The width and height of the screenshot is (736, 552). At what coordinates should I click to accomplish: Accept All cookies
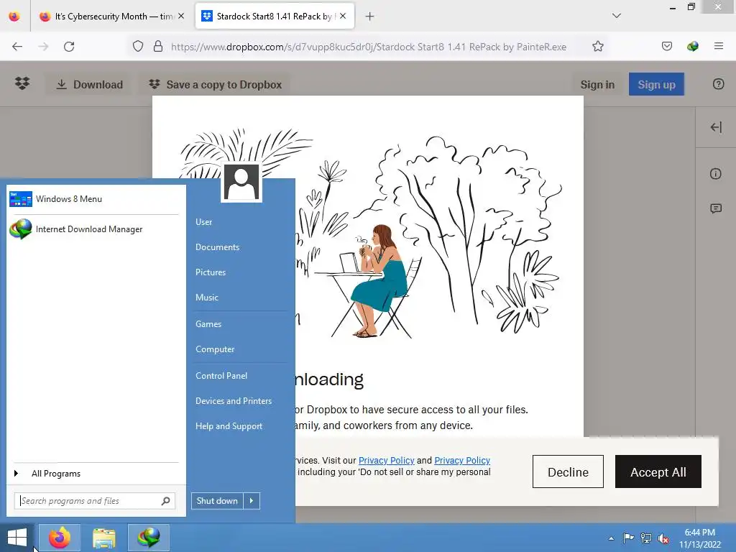click(x=658, y=471)
